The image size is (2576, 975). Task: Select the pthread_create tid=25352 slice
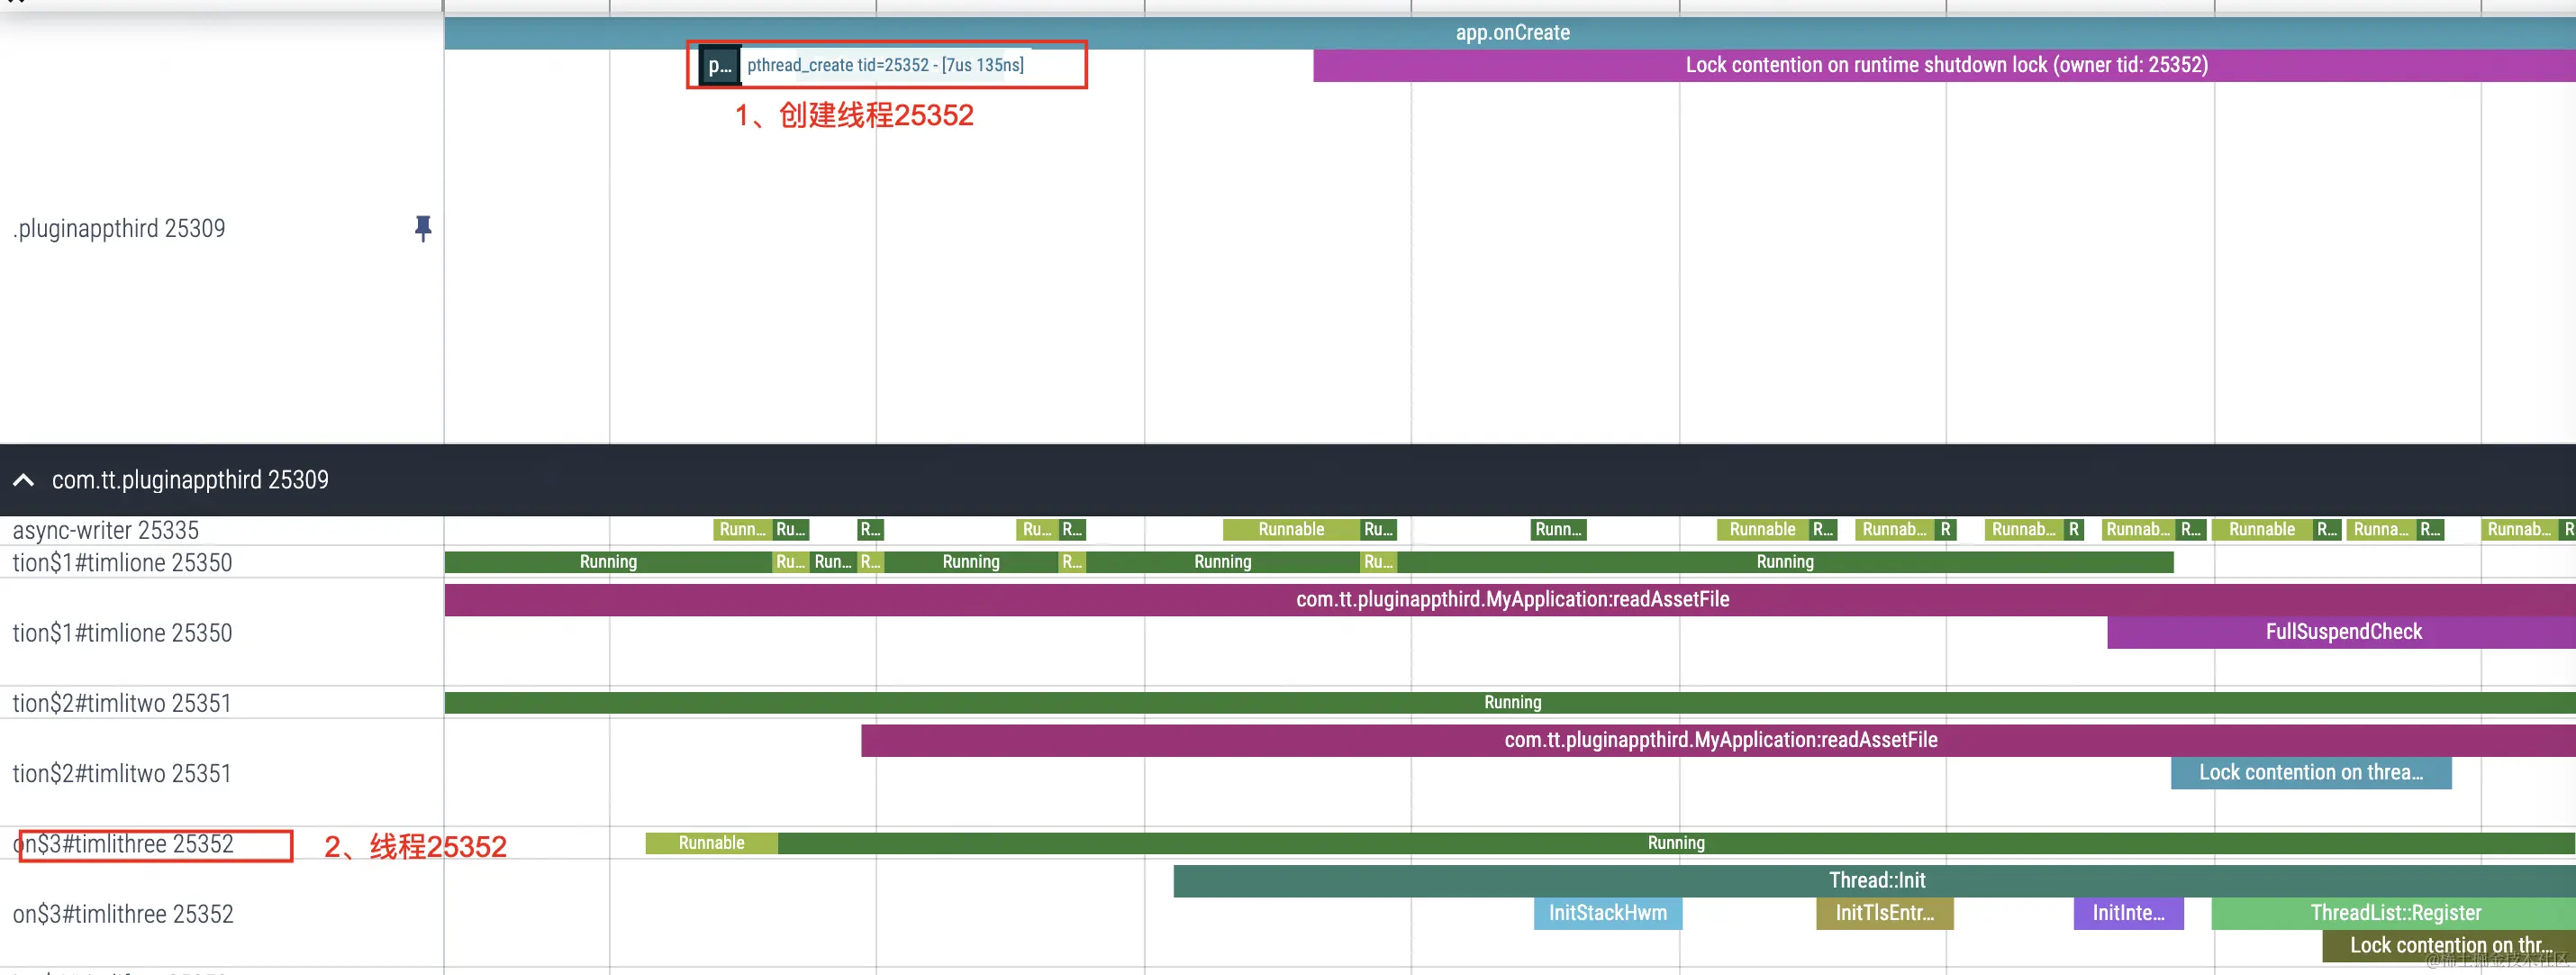coord(886,64)
